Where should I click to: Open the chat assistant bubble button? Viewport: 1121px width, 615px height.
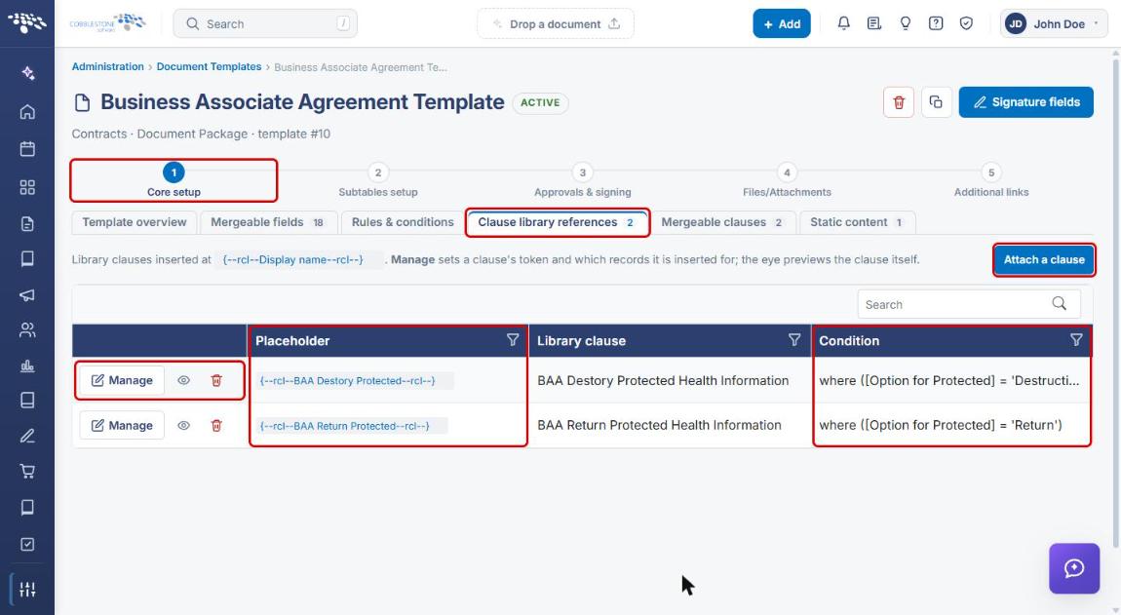(1074, 568)
